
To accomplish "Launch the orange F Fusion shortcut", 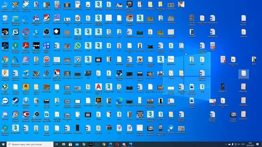I will pyautogui.click(x=5, y=73).
